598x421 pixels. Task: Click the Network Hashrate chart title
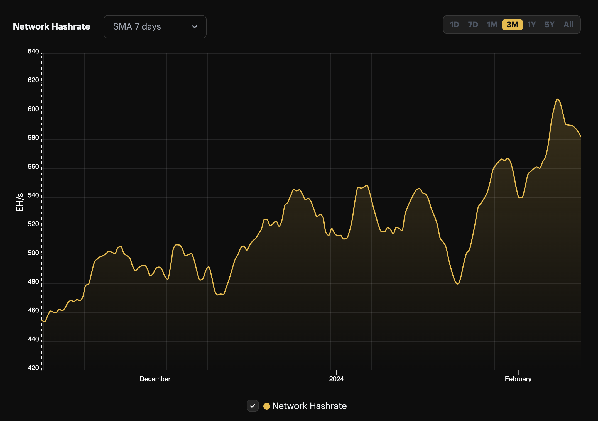52,26
